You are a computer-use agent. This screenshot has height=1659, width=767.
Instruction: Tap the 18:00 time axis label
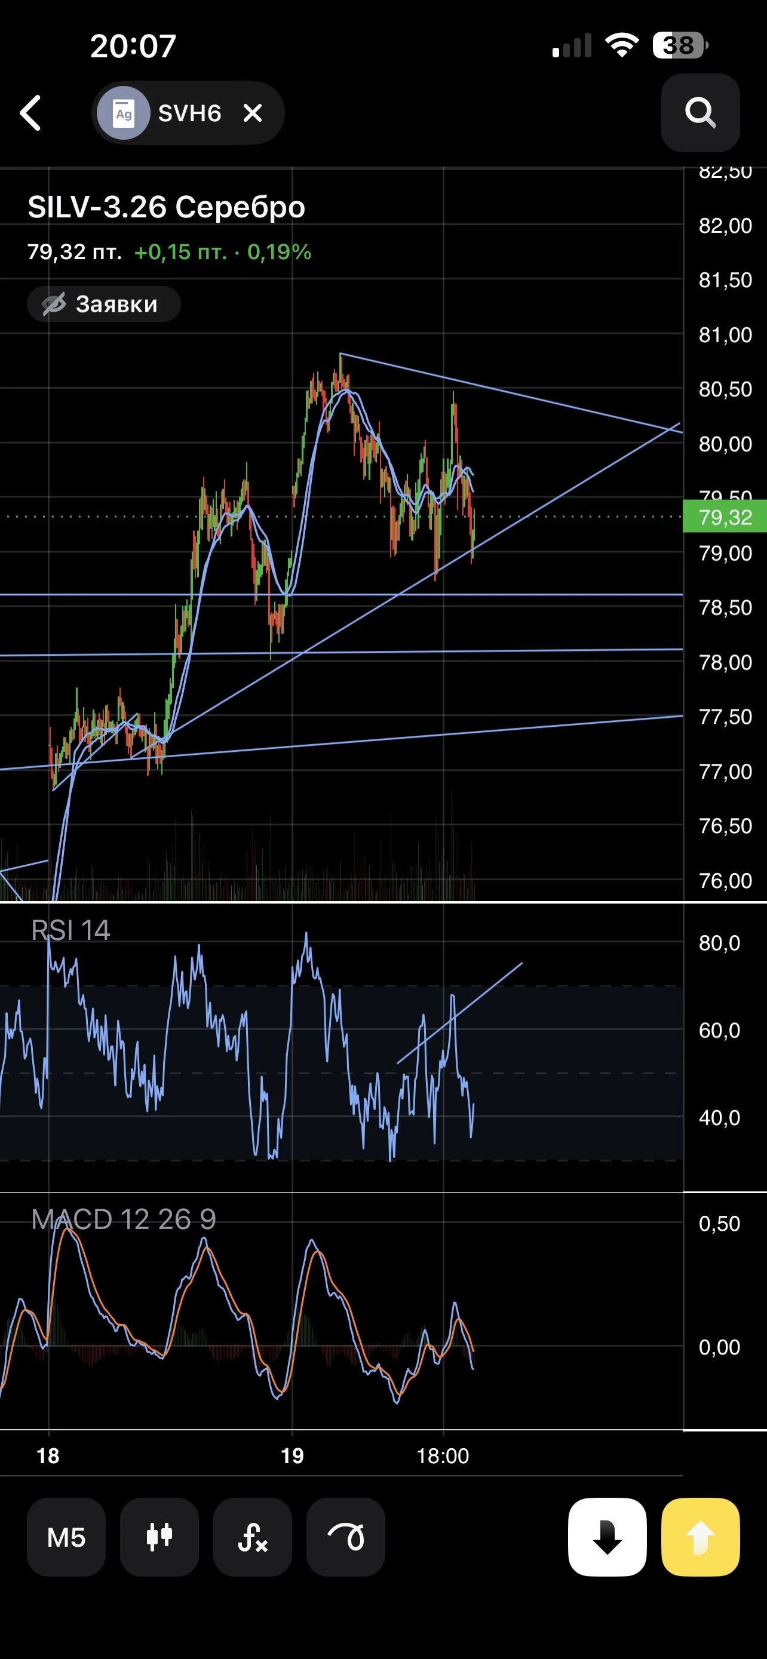tap(443, 1456)
